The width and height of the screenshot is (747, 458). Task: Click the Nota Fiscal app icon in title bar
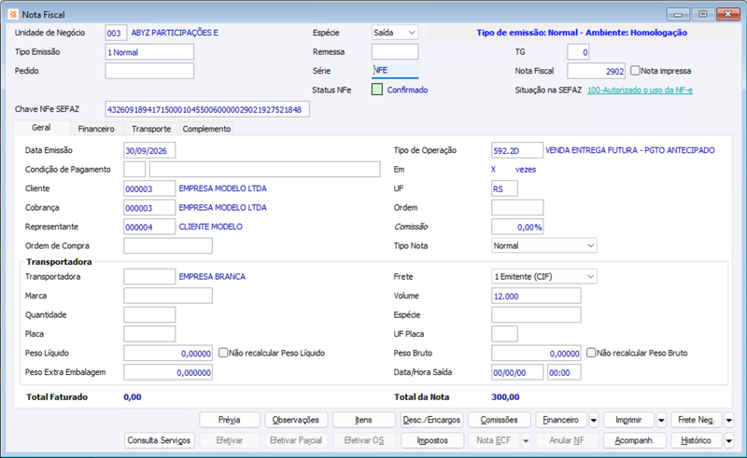[13, 14]
